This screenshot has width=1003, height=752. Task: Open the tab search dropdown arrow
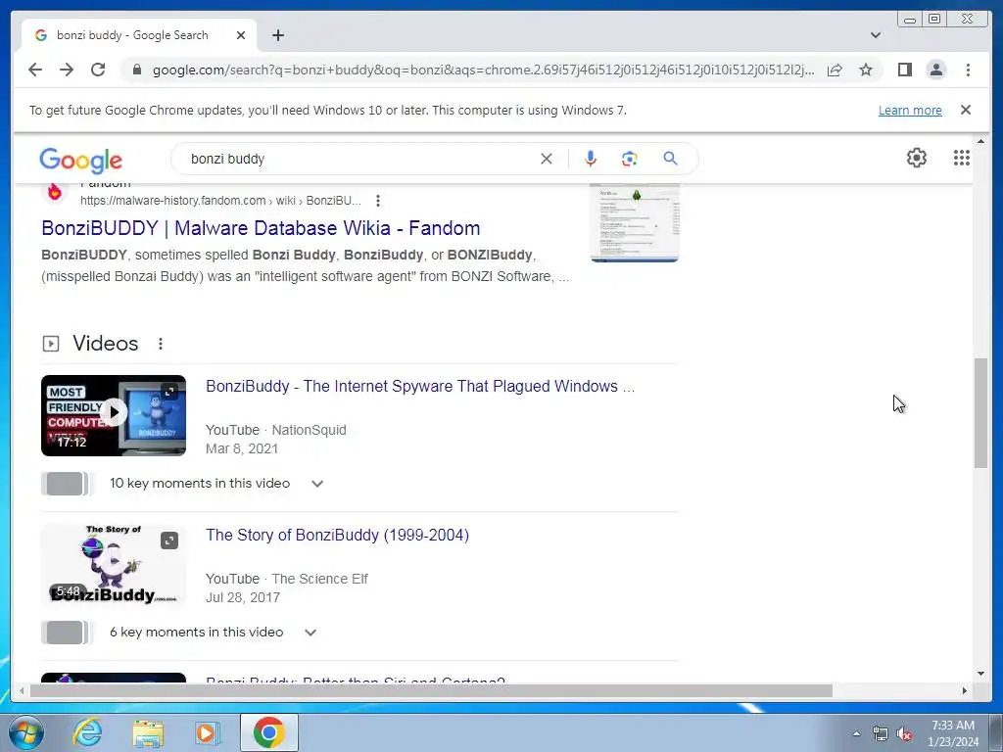pyautogui.click(x=875, y=35)
